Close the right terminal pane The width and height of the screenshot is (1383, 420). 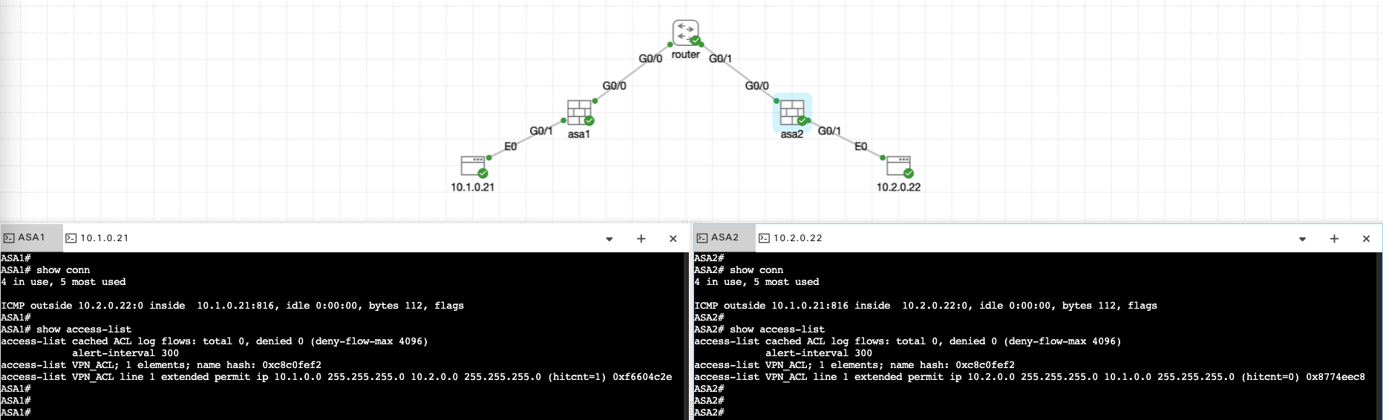[x=1366, y=239]
